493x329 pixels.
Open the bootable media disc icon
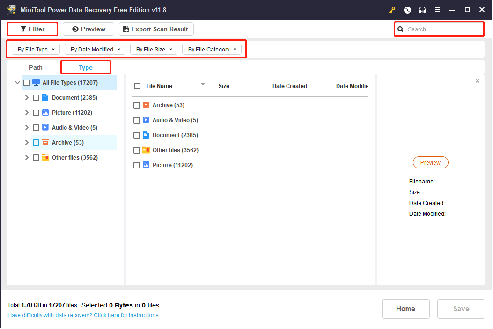(407, 10)
